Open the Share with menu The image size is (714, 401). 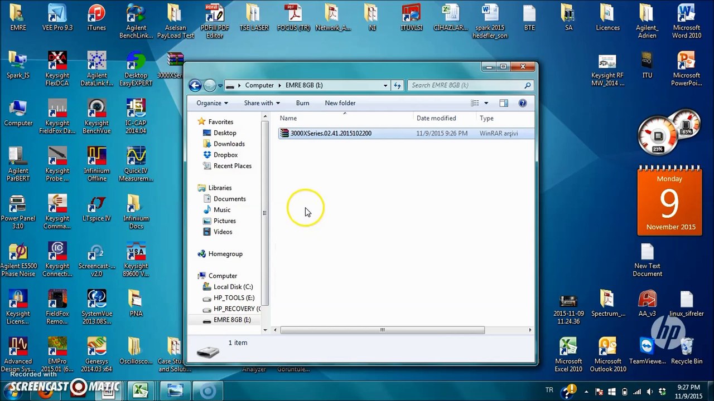pos(262,103)
